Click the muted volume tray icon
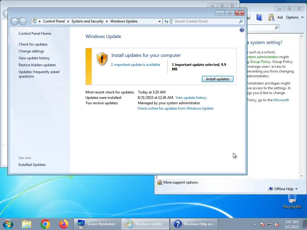 pos(277,225)
